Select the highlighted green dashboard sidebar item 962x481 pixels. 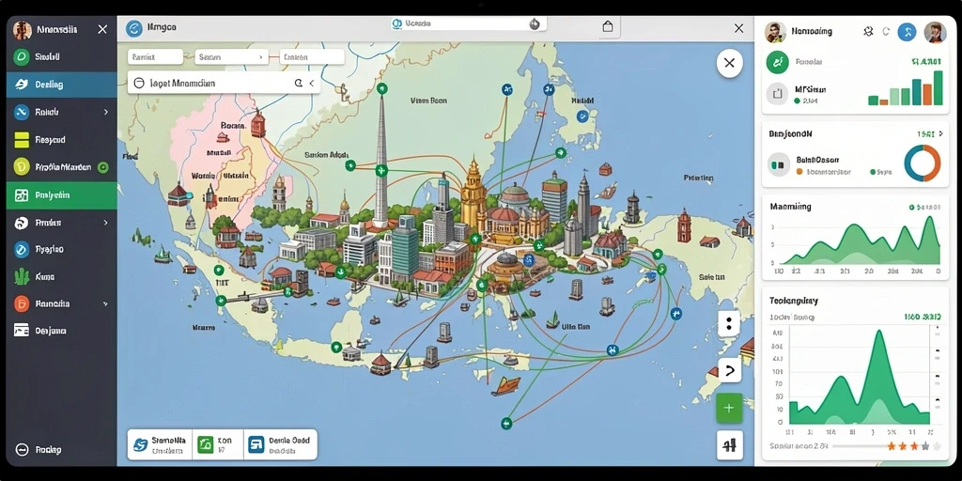point(61,195)
